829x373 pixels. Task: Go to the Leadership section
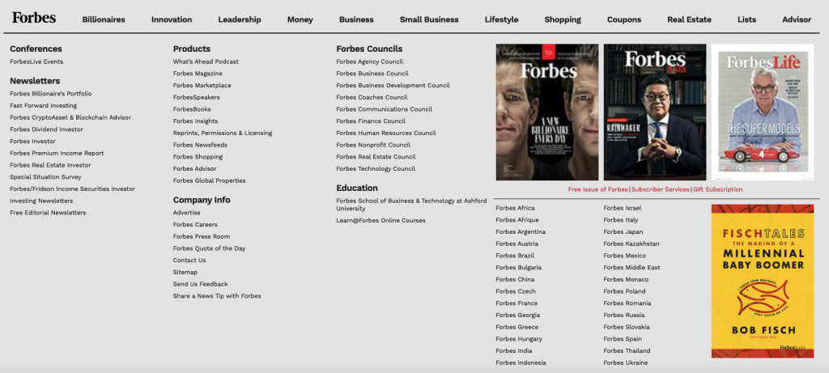click(x=240, y=19)
